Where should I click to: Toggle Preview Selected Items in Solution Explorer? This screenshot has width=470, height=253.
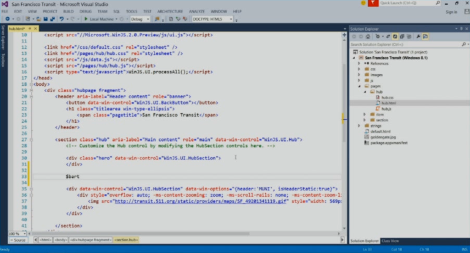pyautogui.click(x=425, y=37)
